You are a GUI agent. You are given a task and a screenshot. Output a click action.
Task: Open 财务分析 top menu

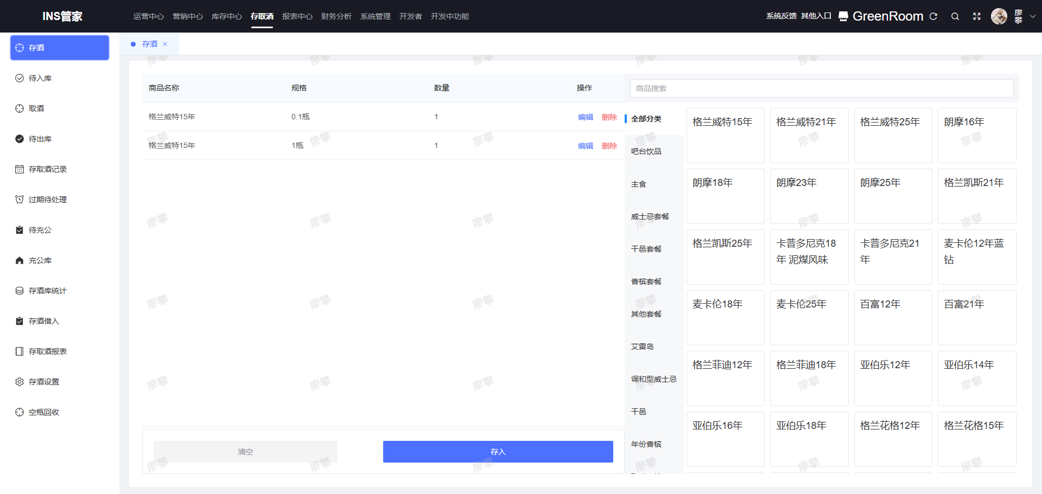[x=336, y=16]
